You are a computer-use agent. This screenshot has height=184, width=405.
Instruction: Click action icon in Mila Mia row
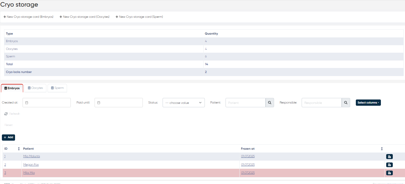[389, 173]
